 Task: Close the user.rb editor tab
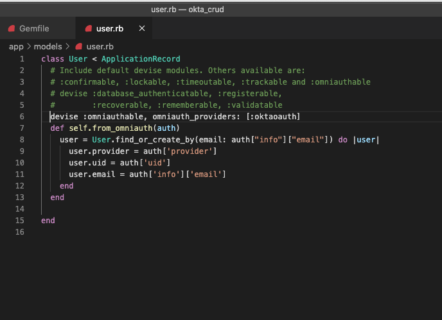click(142, 29)
